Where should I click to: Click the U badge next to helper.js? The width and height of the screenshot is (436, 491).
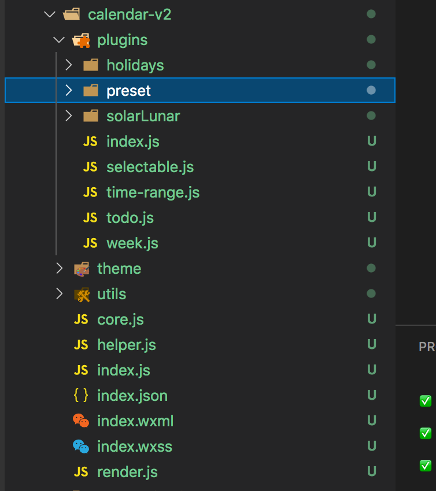point(371,344)
